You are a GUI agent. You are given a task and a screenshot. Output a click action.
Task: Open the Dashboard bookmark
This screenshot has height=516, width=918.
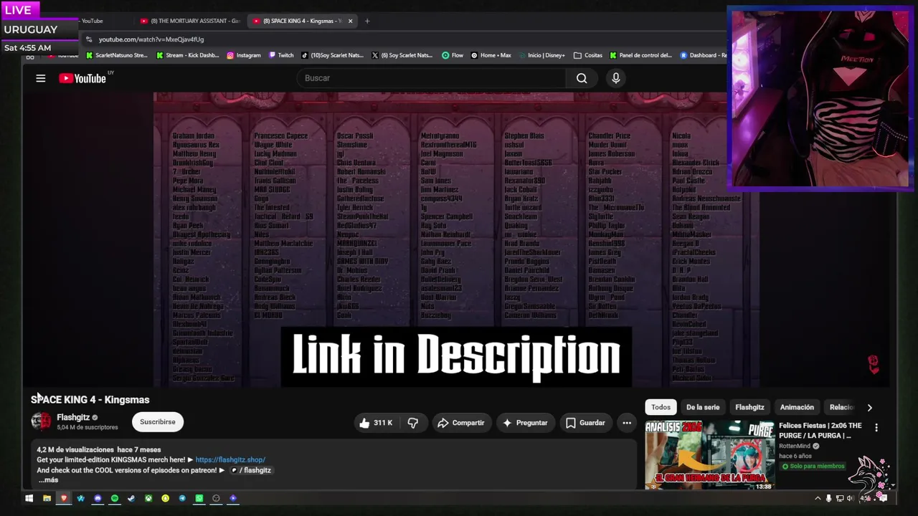click(703, 55)
